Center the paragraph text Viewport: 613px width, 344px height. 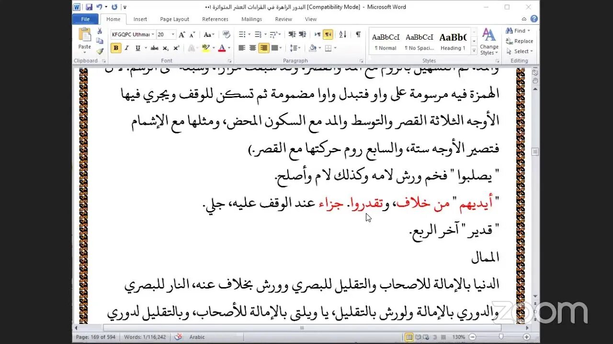coord(252,48)
